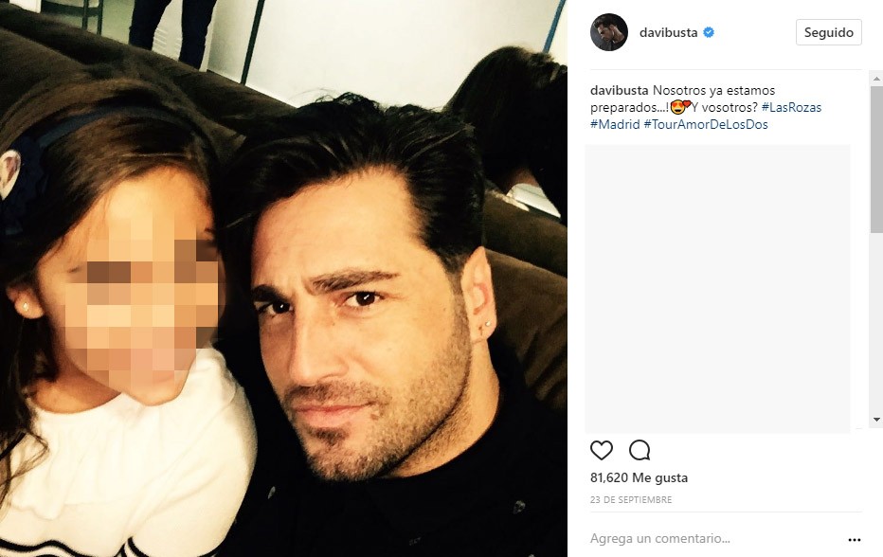Click the comments scrollbar thumb

pyautogui.click(x=876, y=159)
